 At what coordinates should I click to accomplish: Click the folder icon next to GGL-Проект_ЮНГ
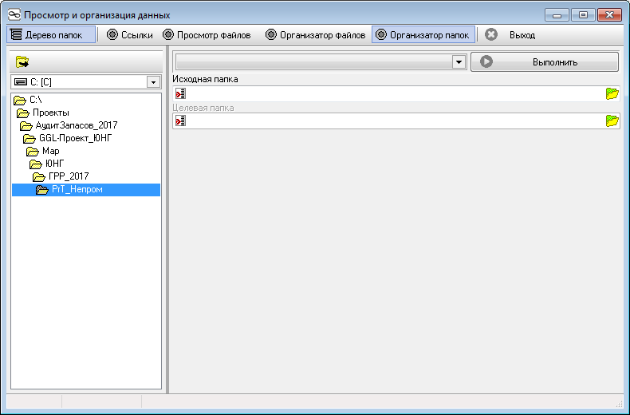coord(30,139)
